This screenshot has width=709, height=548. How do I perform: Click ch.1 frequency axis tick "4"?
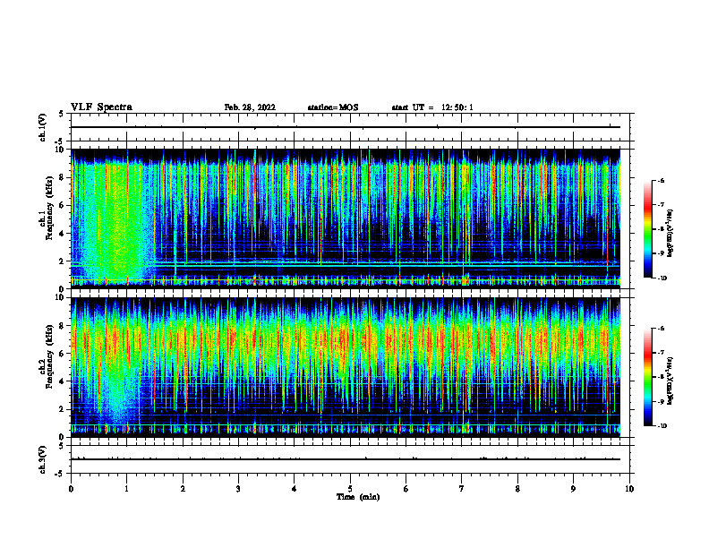coord(63,234)
